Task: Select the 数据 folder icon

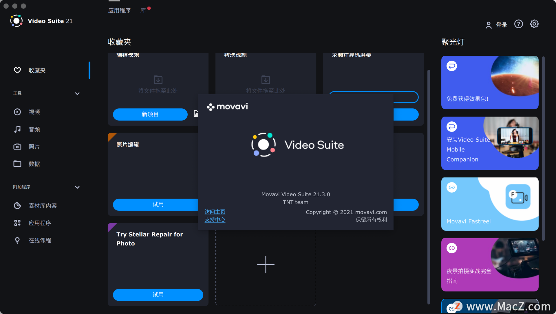Action: (17, 164)
